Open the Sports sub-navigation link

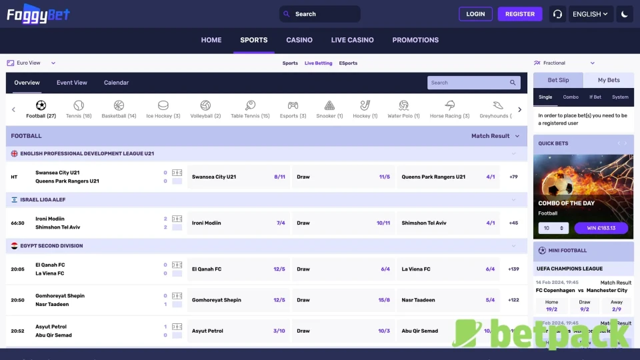point(290,63)
